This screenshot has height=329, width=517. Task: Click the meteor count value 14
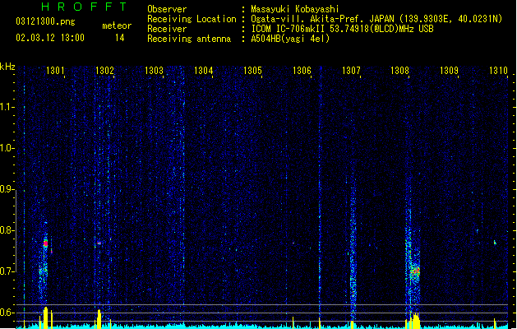point(120,38)
